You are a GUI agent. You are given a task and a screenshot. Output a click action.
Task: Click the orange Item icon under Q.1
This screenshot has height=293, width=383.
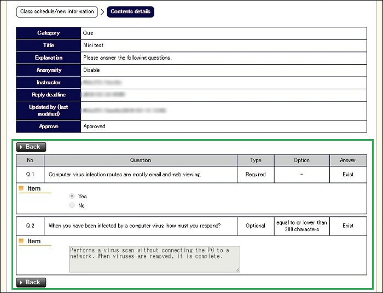click(x=21, y=188)
